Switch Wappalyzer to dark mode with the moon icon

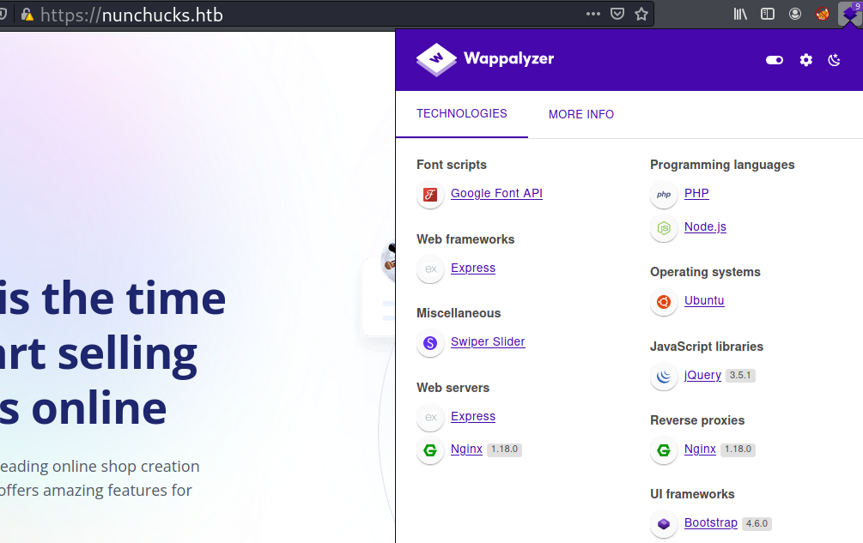tap(834, 60)
